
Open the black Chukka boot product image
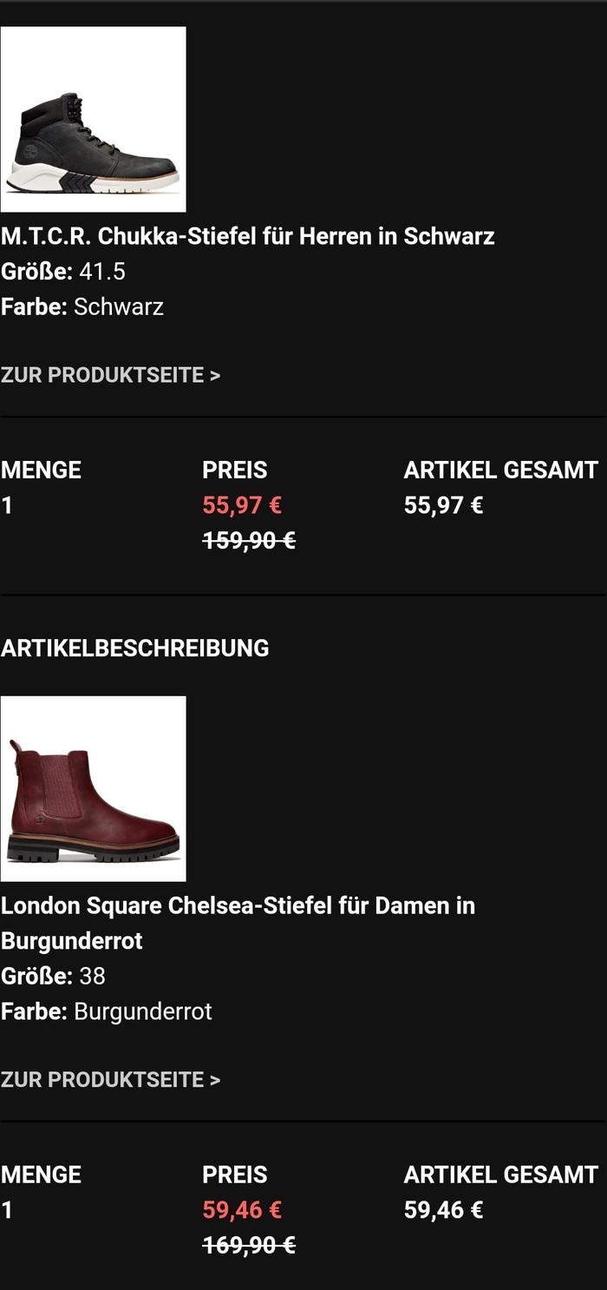[x=93, y=119]
